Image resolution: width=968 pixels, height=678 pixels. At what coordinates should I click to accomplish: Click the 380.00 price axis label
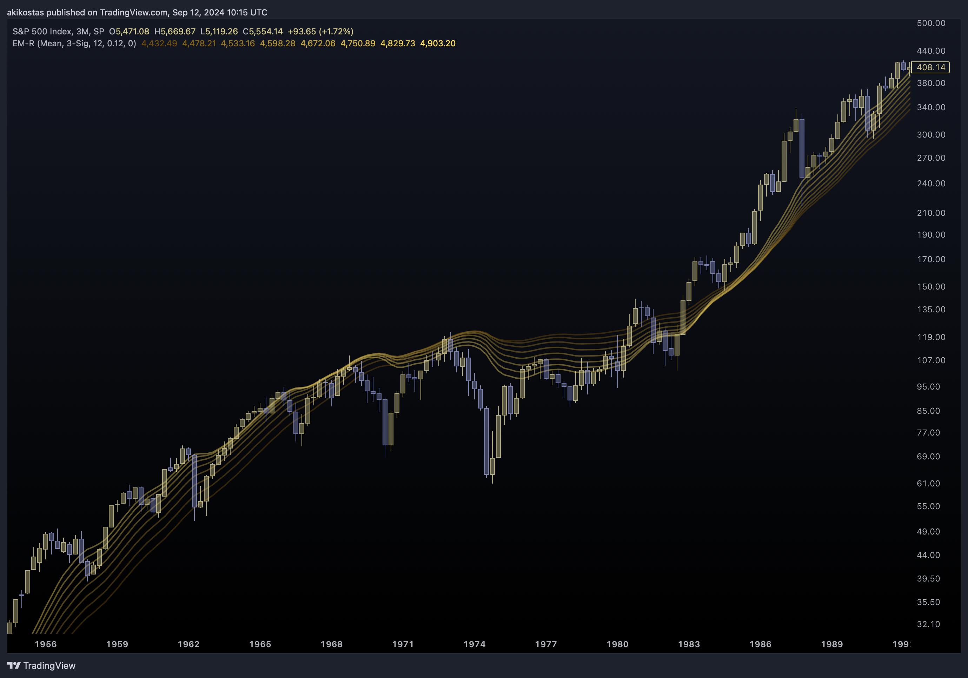click(931, 83)
